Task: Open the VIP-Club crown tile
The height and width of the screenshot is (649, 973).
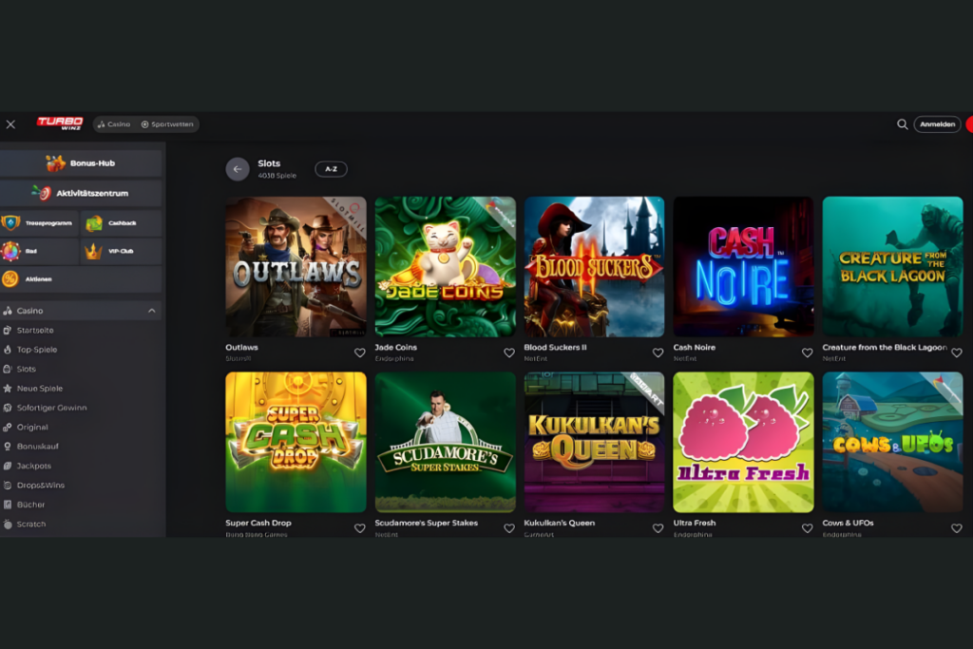Action: point(122,251)
